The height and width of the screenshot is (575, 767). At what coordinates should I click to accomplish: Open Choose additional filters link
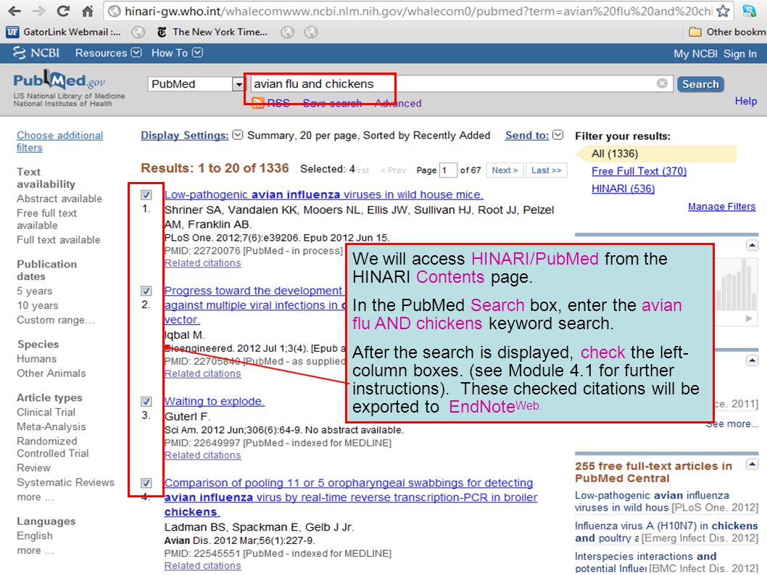59,141
